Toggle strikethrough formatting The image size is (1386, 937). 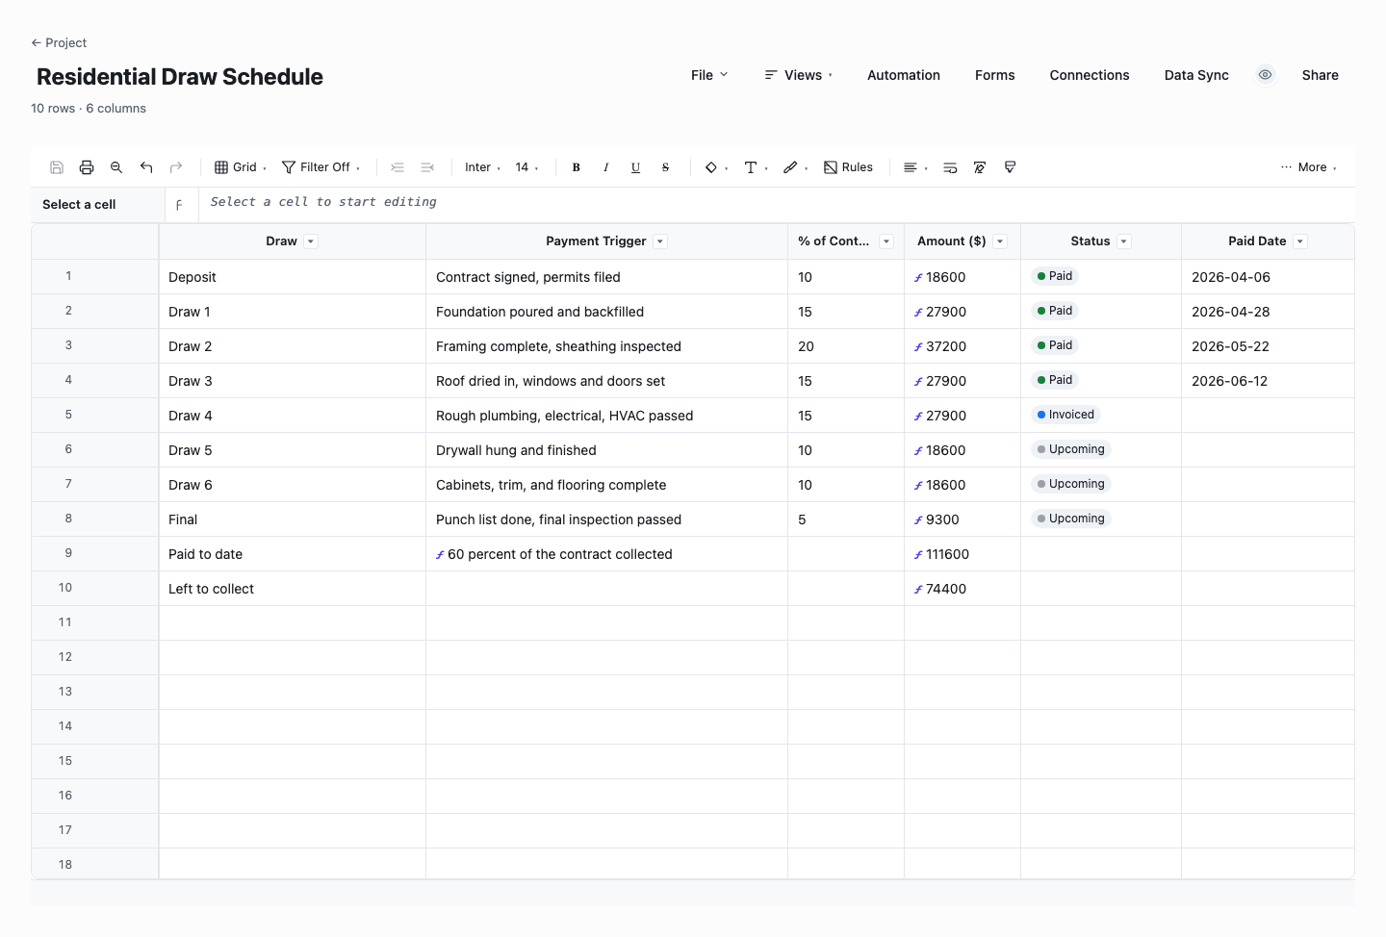tap(666, 167)
